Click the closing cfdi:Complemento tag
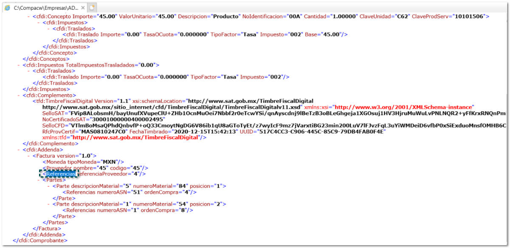 coord(50,144)
